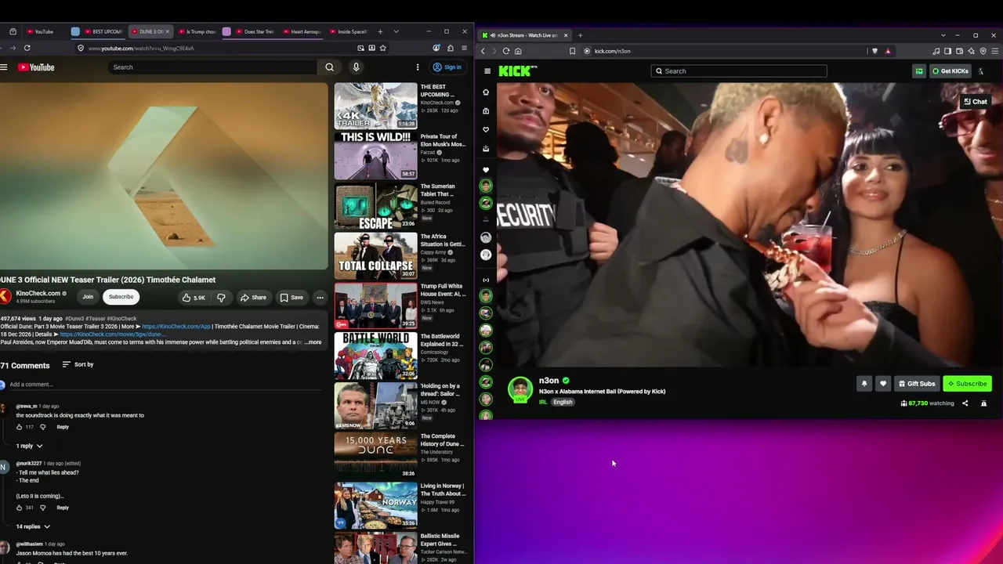
Task: Bookmark the kick.com page in the address bar
Action: click(573, 51)
